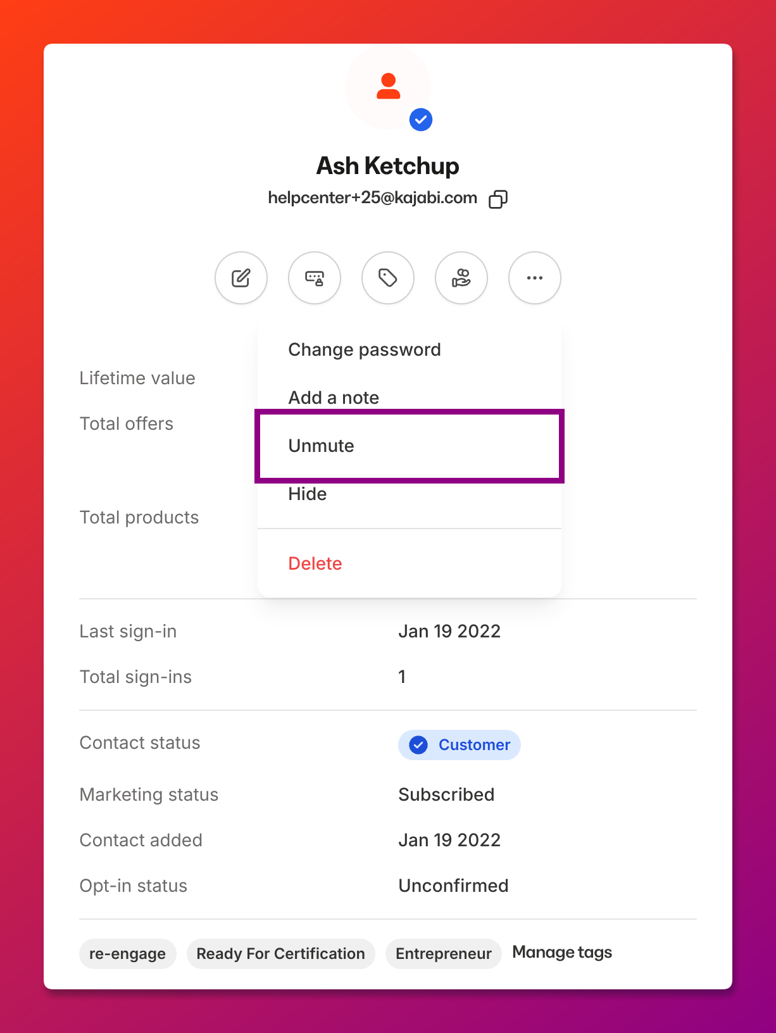776x1033 pixels.
Task: Open the Manage tags link
Action: [562, 953]
